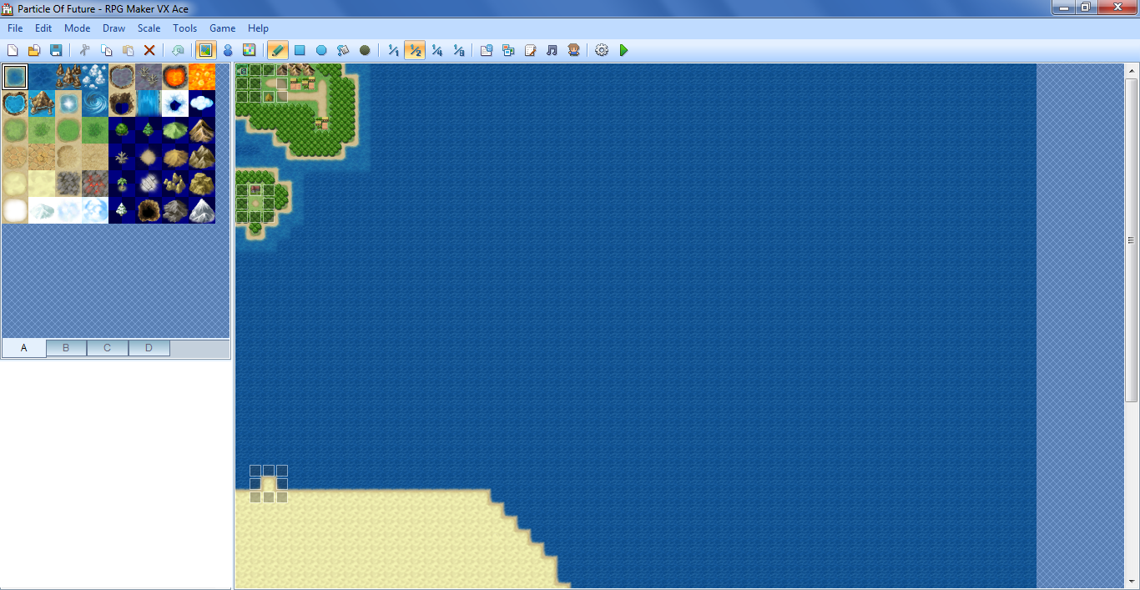The image size is (1140, 590).
Task: Open the Resource Manager icon
Action: (x=508, y=50)
